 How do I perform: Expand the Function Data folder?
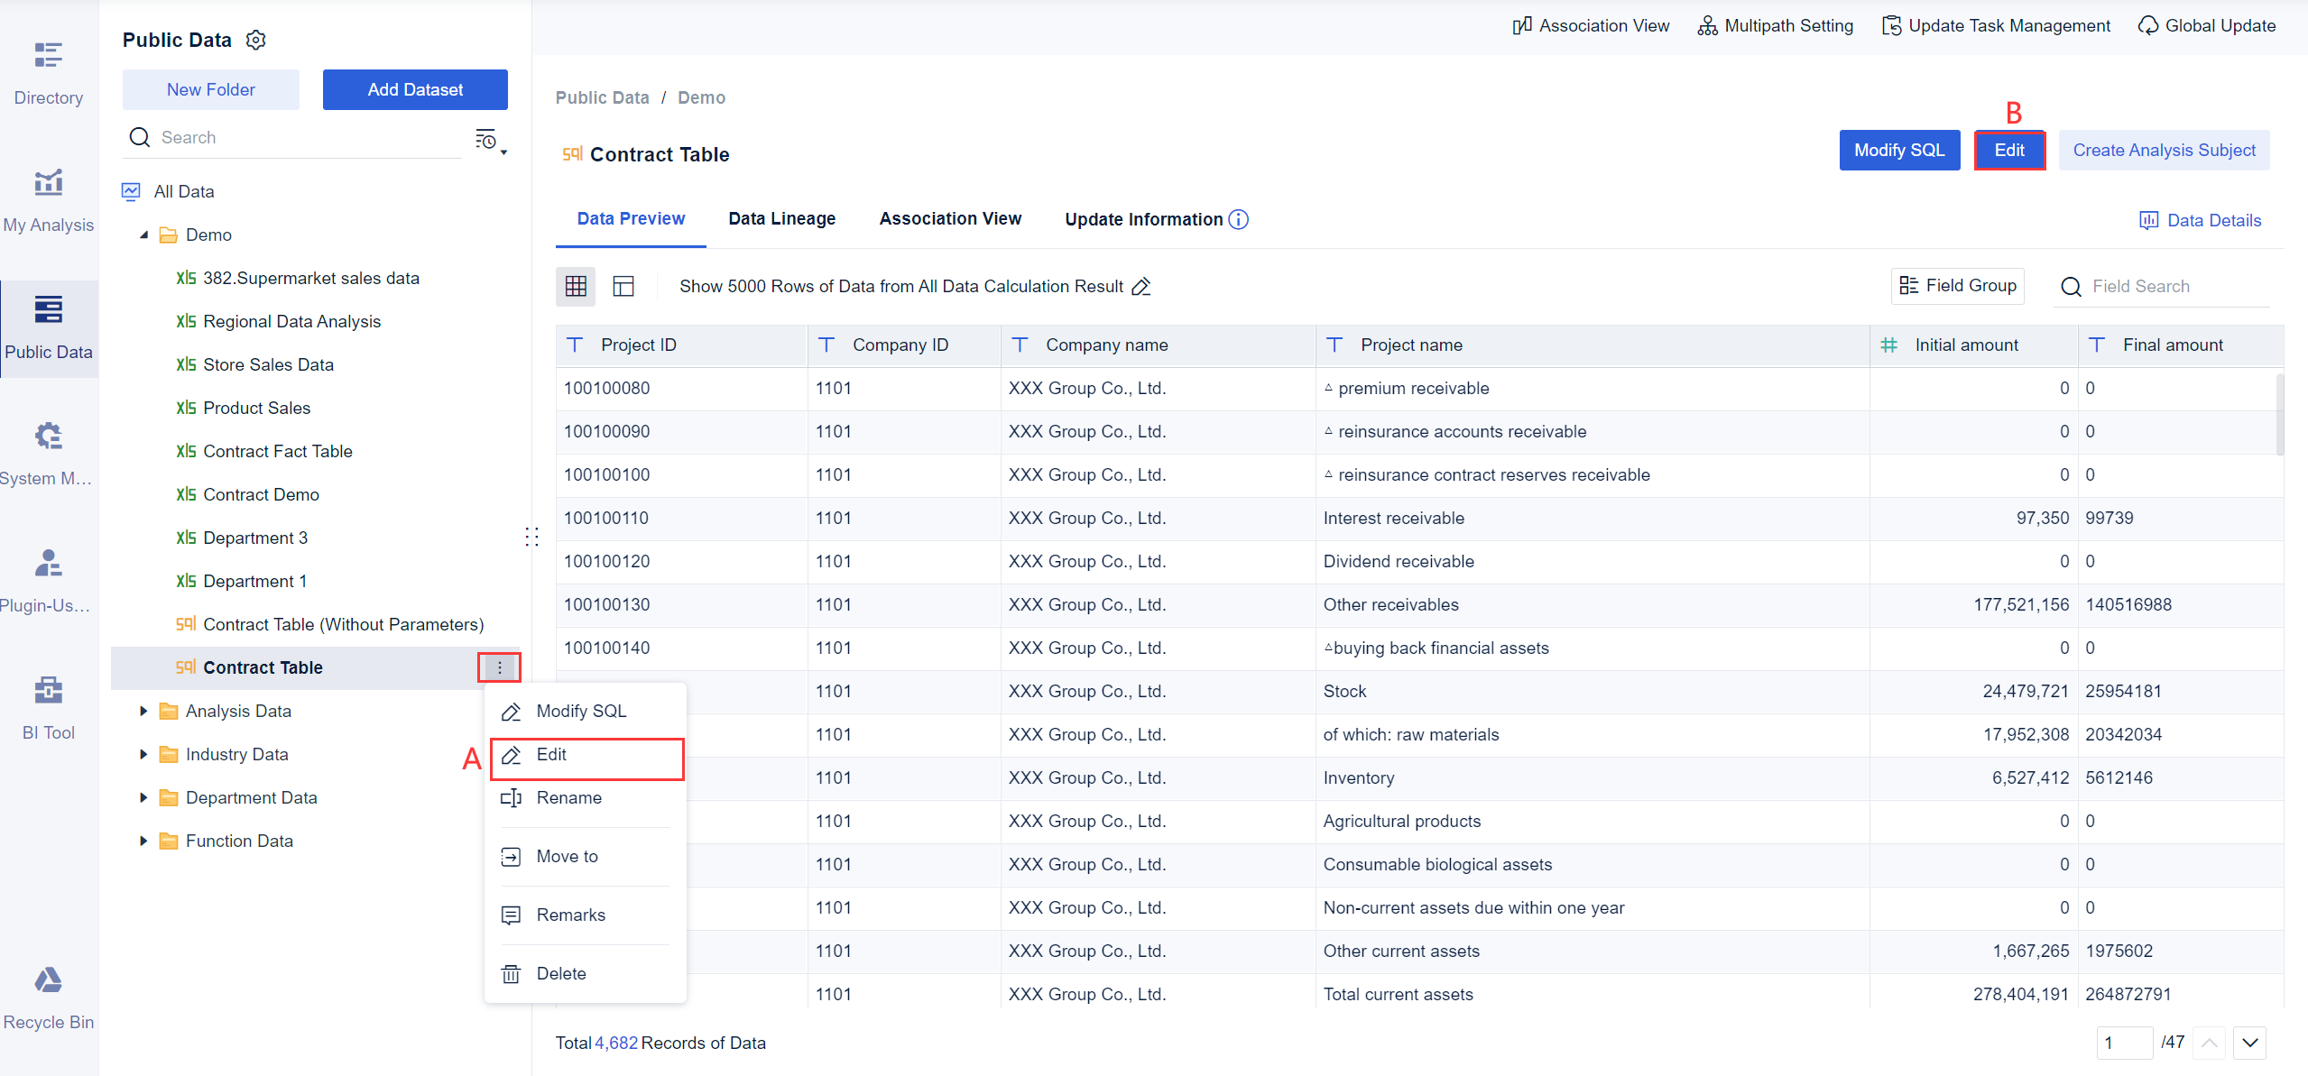tap(143, 841)
